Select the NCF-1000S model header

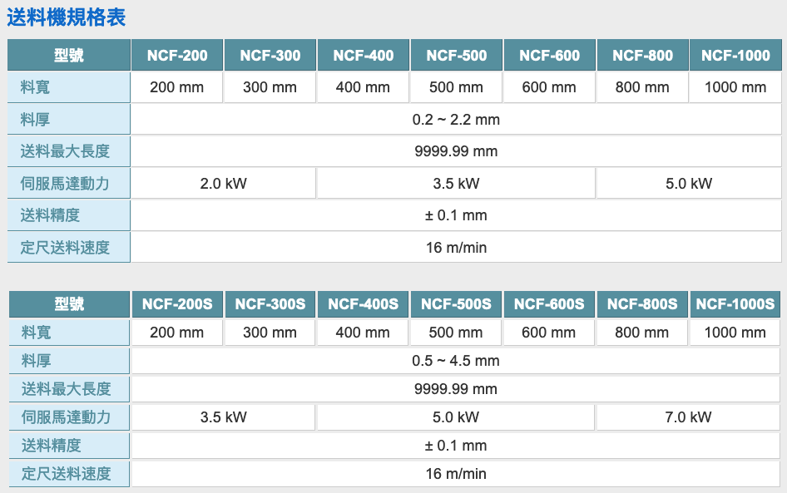pos(735,304)
